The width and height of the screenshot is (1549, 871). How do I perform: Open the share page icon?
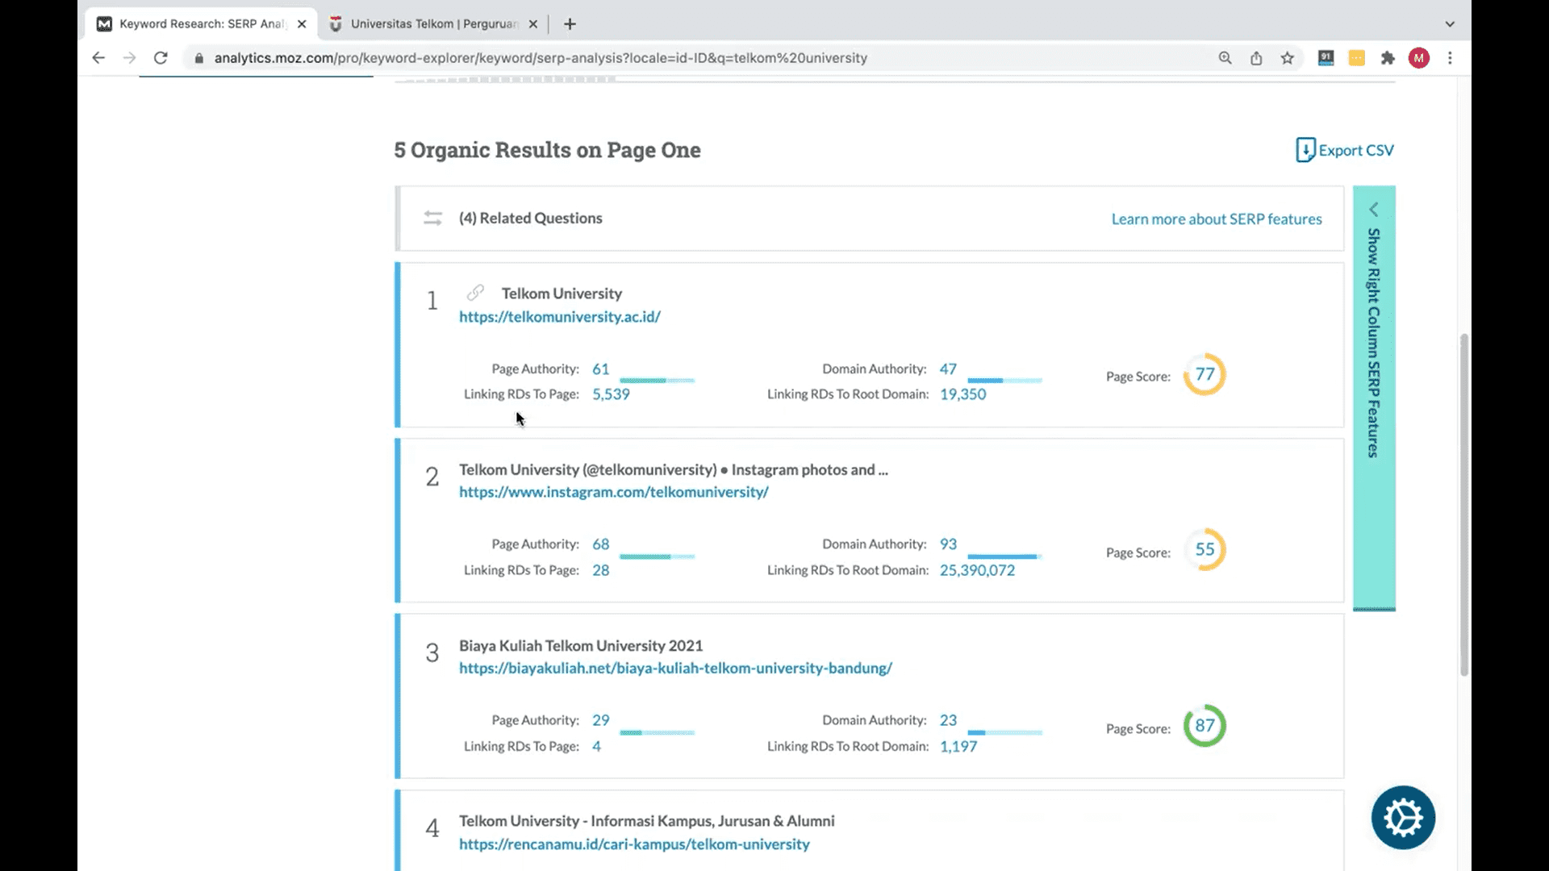click(x=1256, y=58)
